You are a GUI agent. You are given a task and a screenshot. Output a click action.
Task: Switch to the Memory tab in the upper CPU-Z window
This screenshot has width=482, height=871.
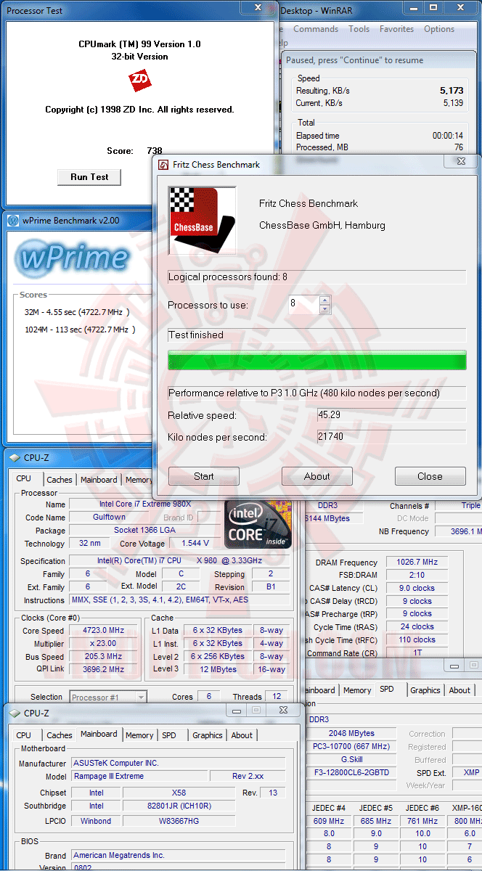click(139, 480)
